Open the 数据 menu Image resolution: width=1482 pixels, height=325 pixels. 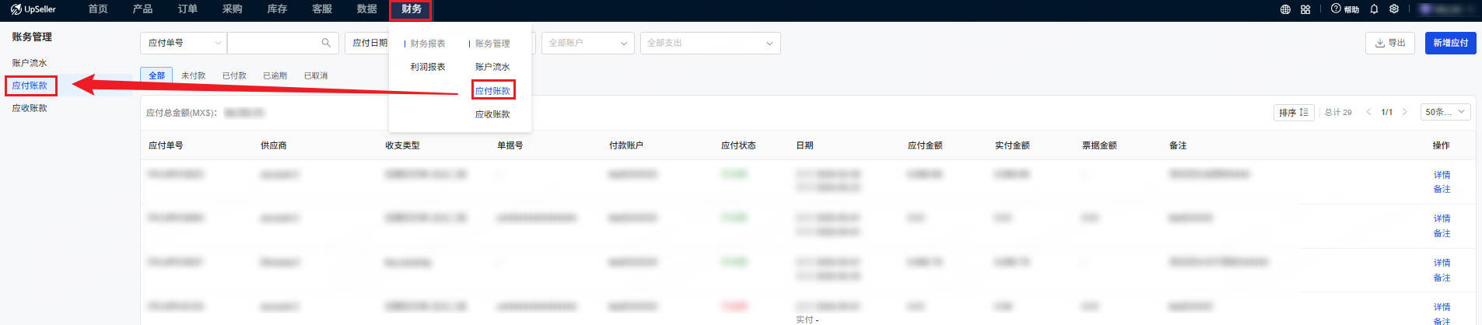[366, 9]
